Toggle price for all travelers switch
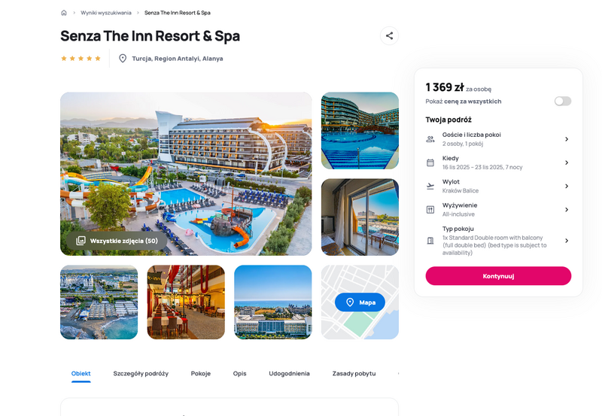 click(x=563, y=101)
